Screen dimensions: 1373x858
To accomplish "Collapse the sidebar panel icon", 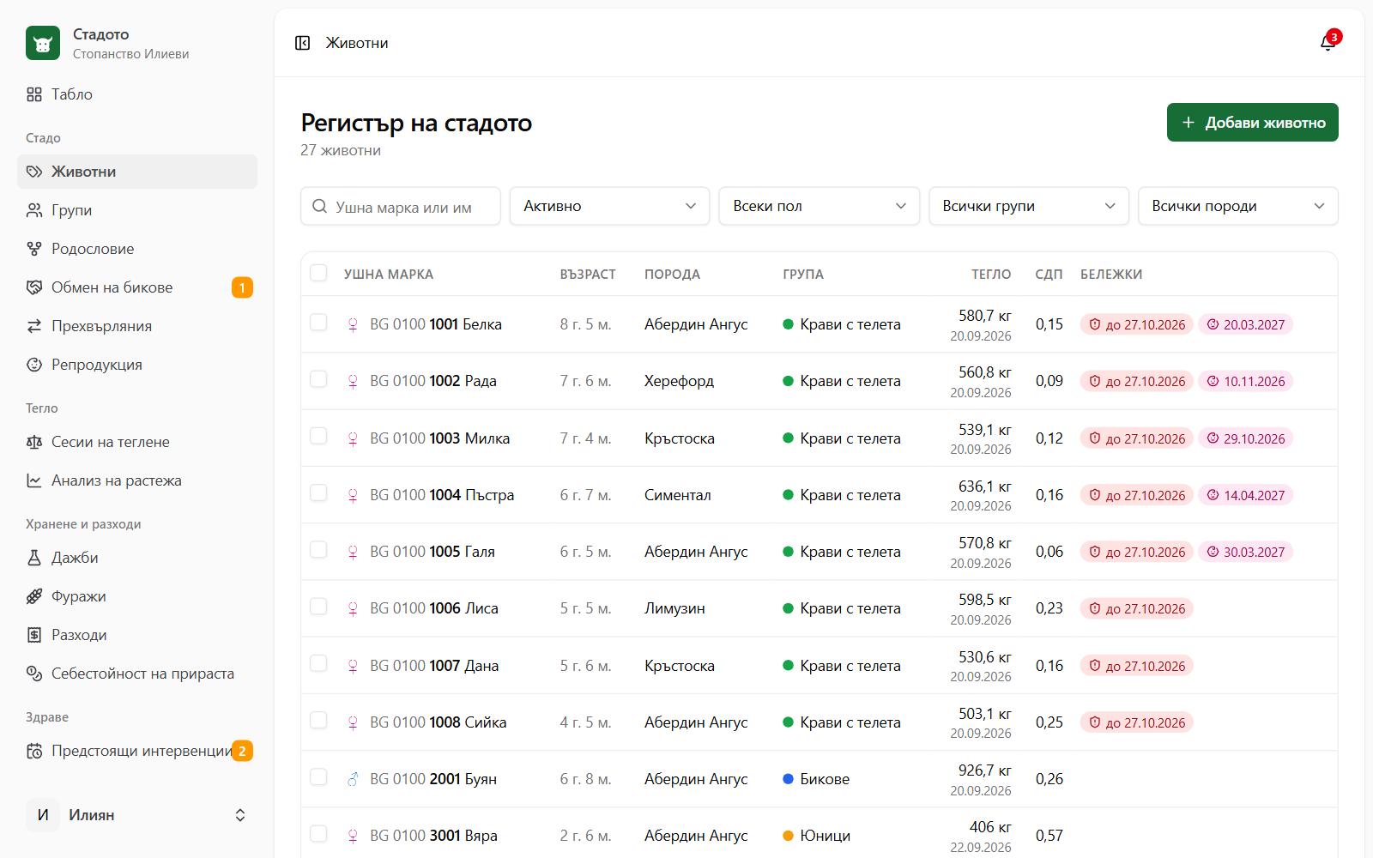I will (x=302, y=43).
